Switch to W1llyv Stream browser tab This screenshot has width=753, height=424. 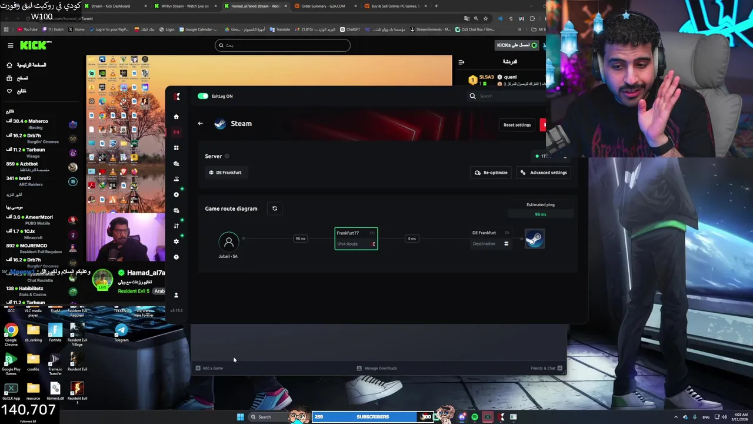click(x=185, y=6)
